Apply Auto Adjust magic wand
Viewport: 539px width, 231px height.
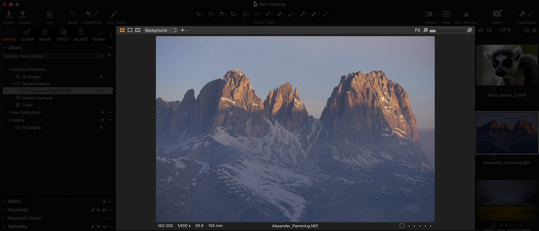click(114, 14)
